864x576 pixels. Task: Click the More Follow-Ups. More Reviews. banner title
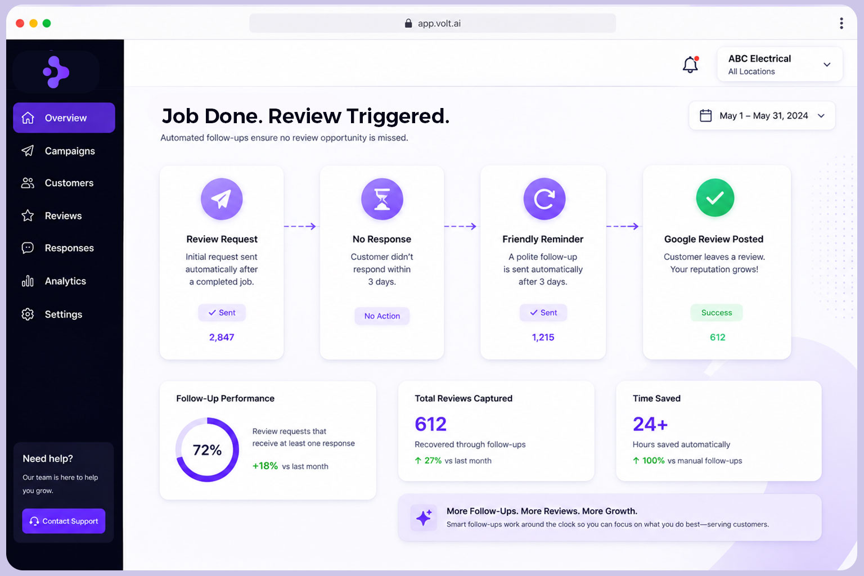[542, 511]
